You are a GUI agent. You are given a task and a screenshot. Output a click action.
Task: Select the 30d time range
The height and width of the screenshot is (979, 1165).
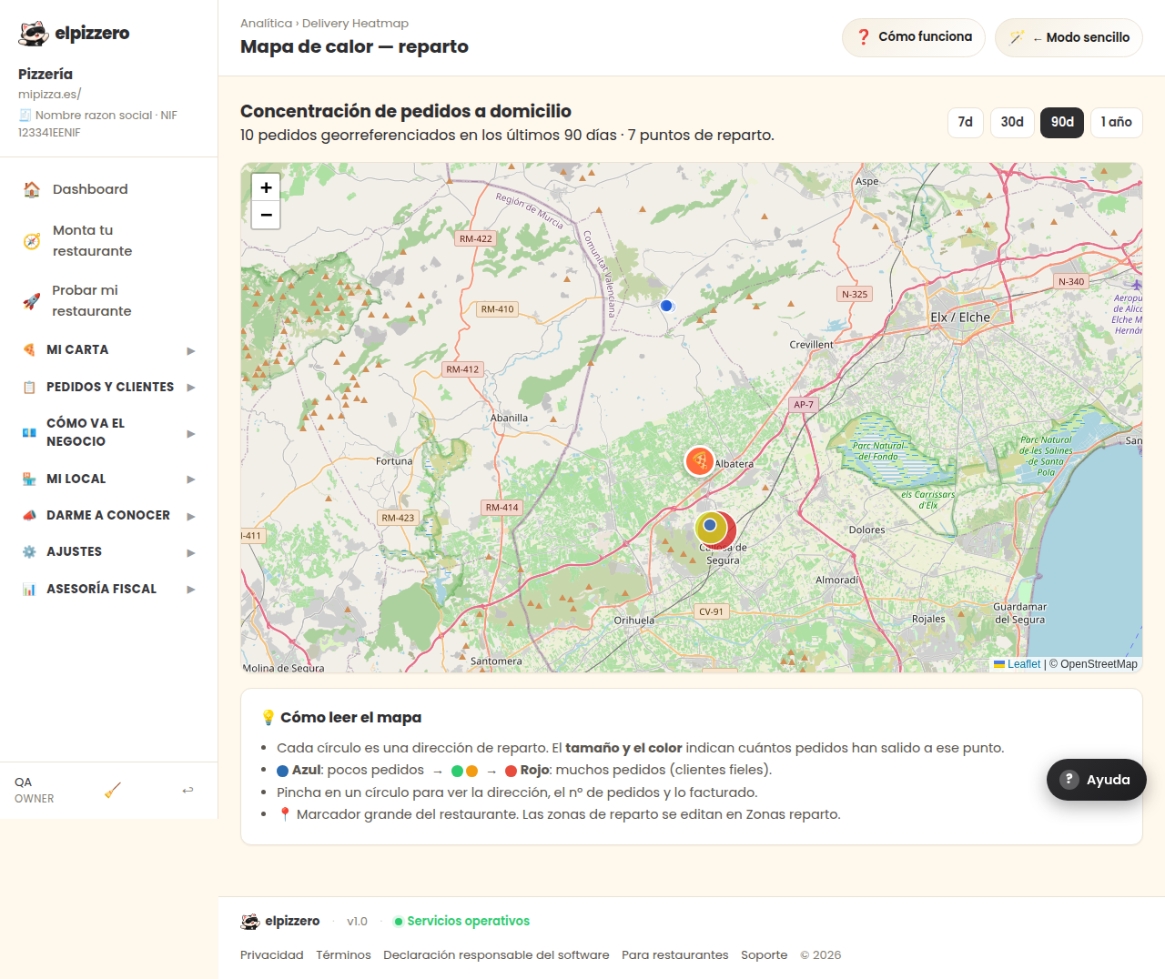1012,122
